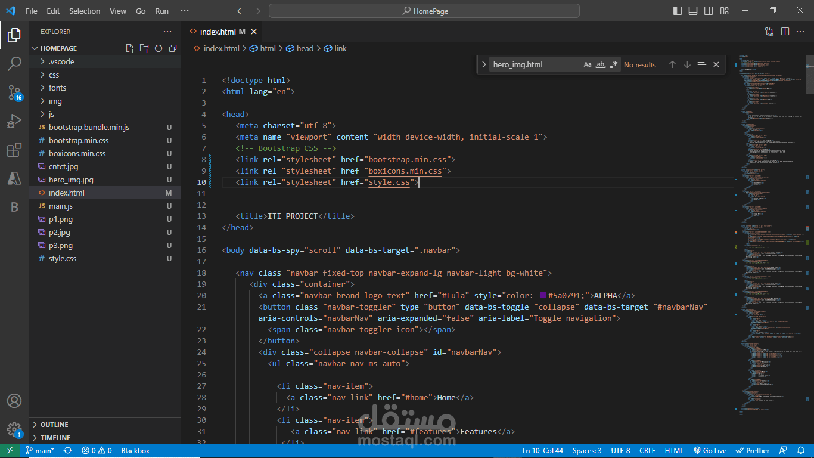Show more menus via title bar ellipsis
This screenshot has width=814, height=458.
point(185,11)
